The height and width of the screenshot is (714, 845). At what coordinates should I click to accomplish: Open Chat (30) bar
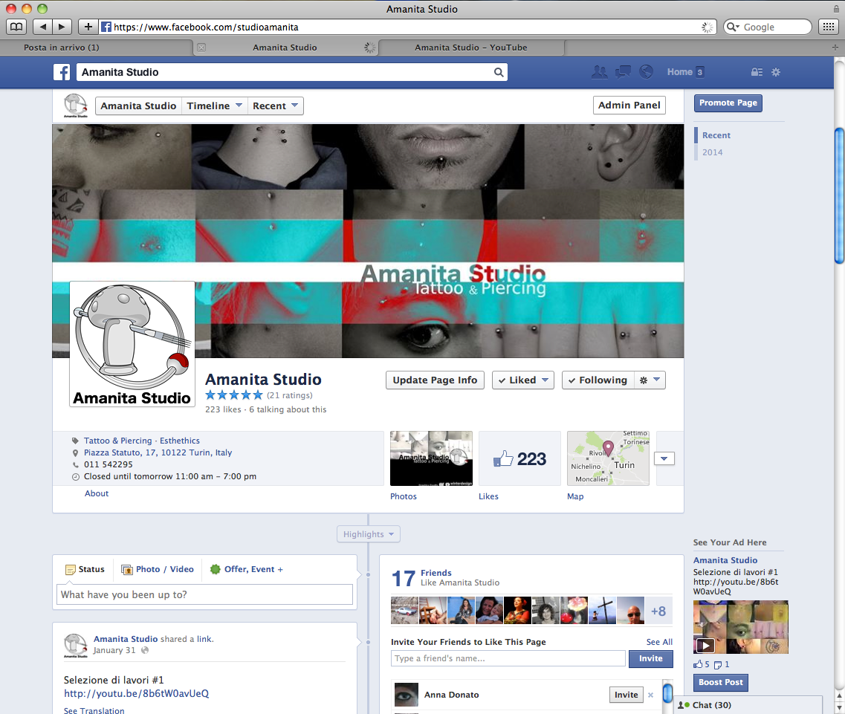coord(749,705)
